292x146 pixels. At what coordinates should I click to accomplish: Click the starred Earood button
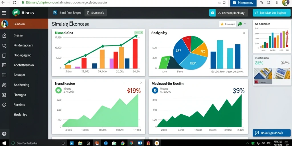click(x=228, y=24)
